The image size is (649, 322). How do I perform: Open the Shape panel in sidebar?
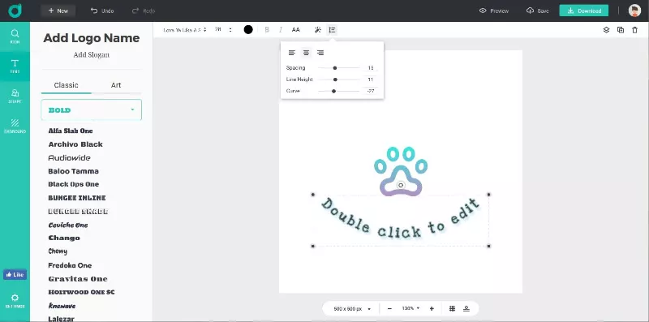(15, 96)
